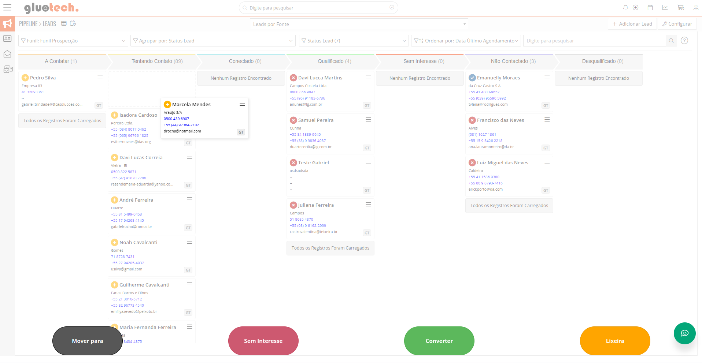Expand the Leads por Fonte dropdown
The width and height of the screenshot is (702, 363).
(359, 24)
